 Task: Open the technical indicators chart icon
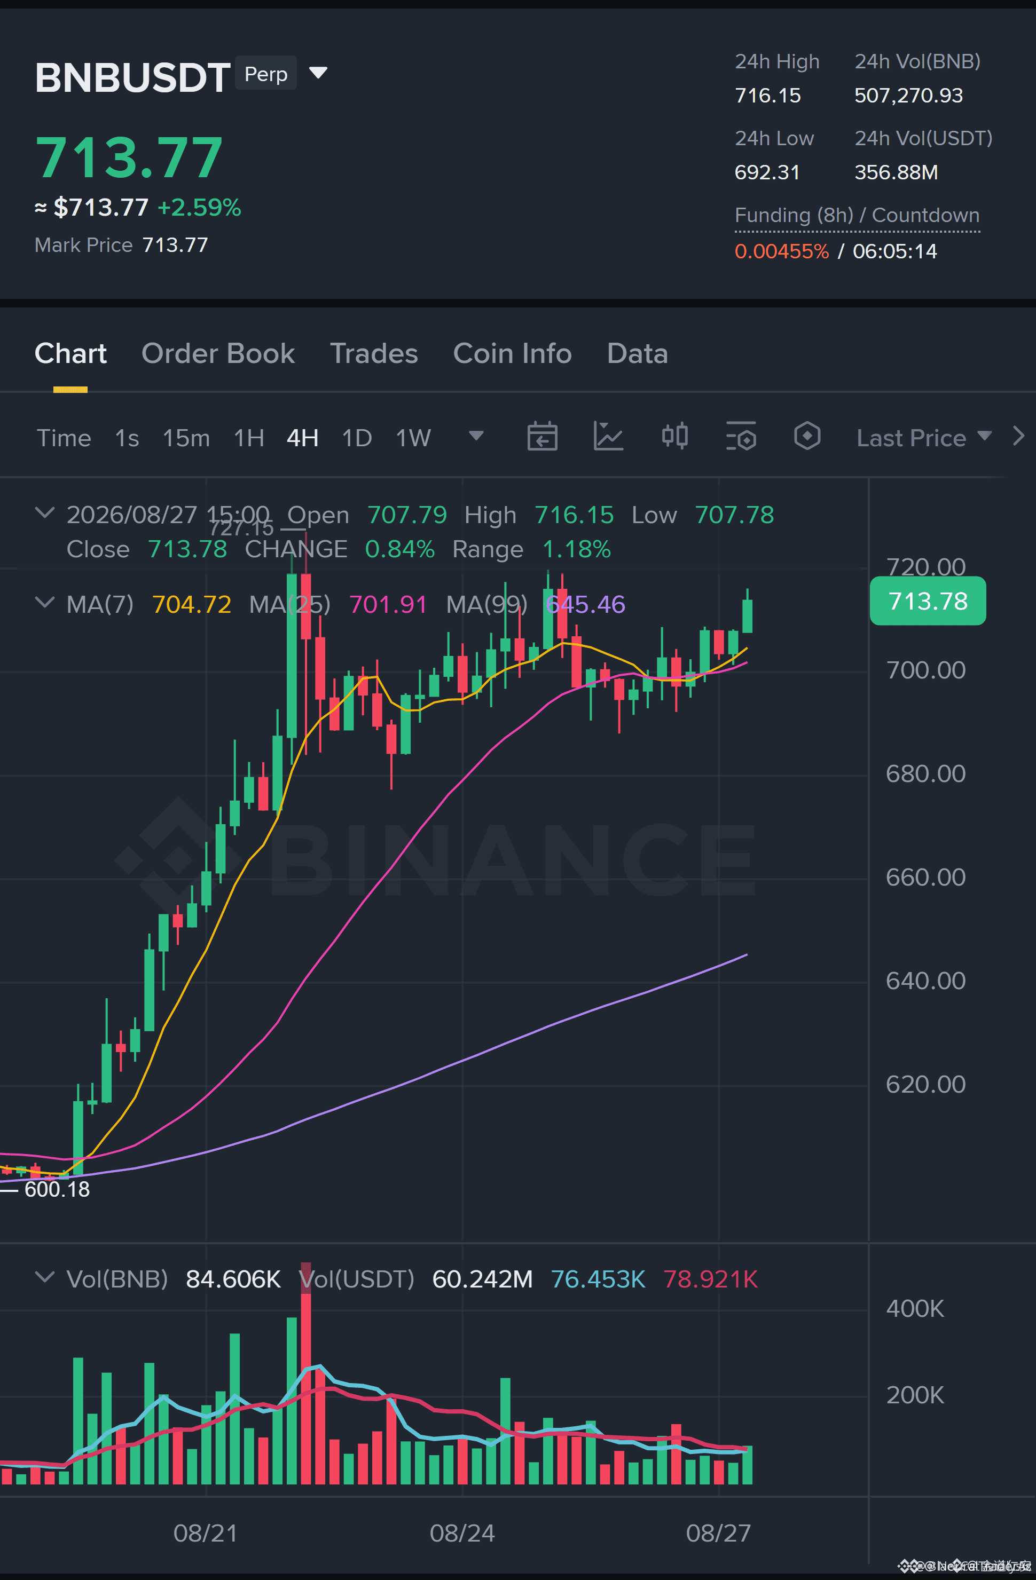coord(608,436)
